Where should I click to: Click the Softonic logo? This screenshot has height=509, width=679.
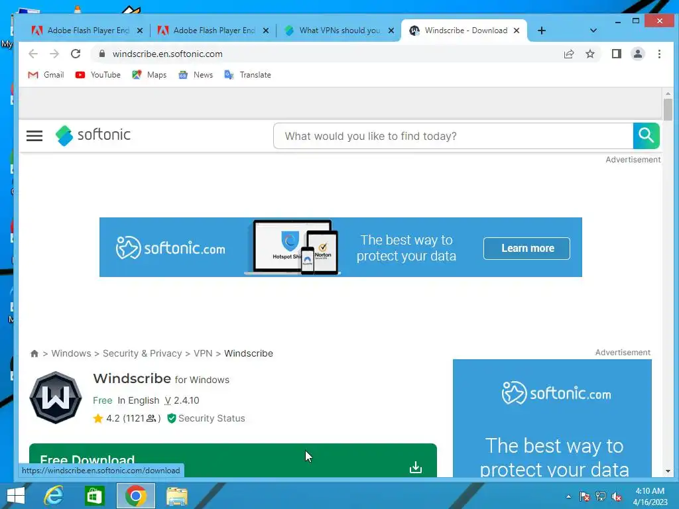click(93, 135)
